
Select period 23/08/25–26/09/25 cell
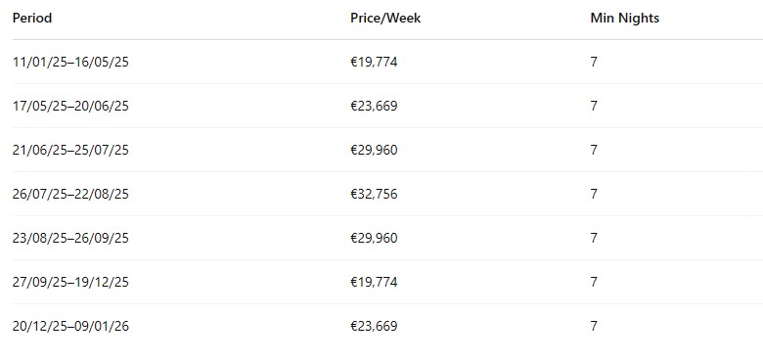click(x=70, y=238)
